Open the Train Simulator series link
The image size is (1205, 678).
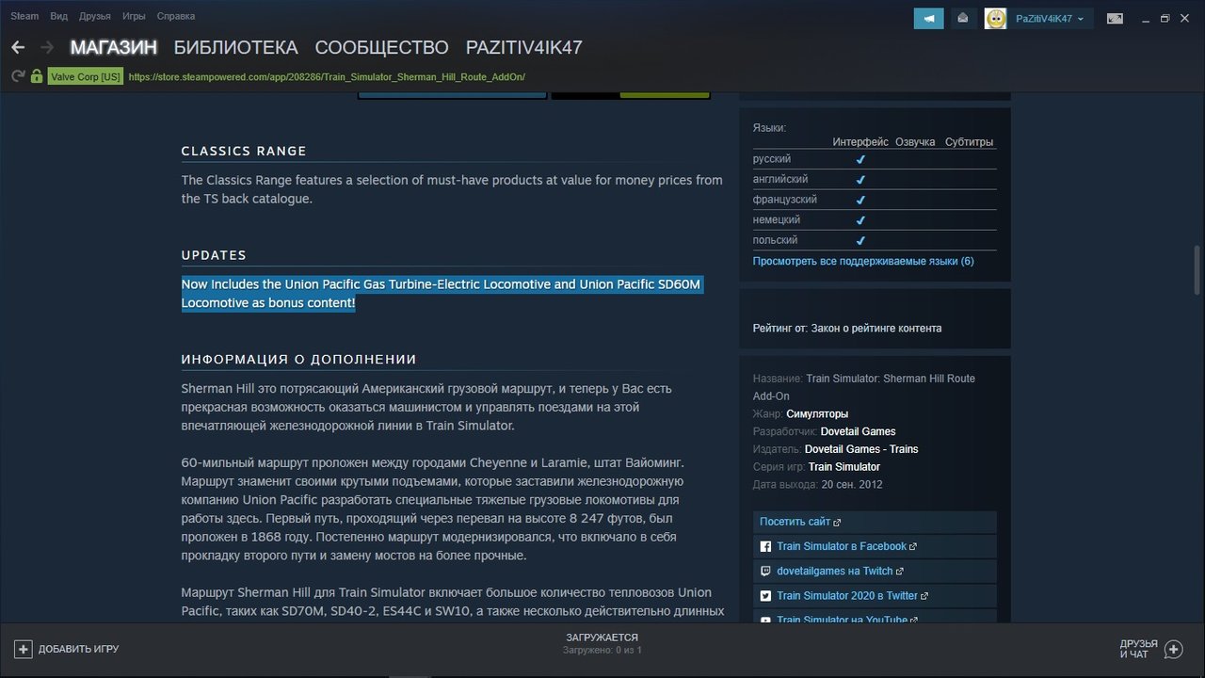tap(844, 467)
